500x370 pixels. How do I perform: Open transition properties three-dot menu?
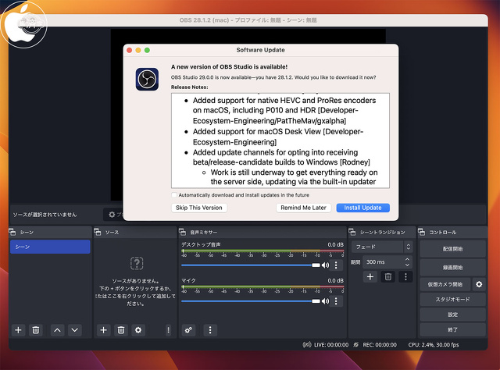coord(405,276)
